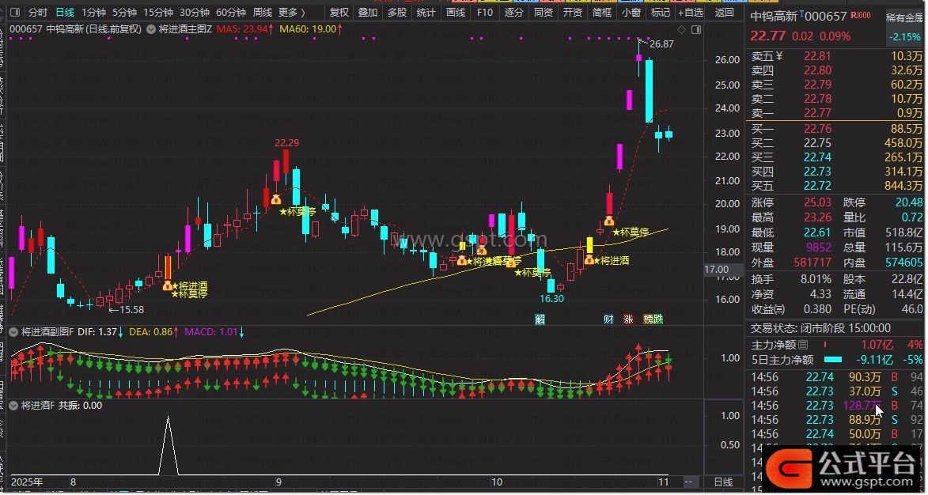Click the diamond icon at chart top-right
Image resolution: width=928 pixels, height=495 pixels.
(x=680, y=29)
